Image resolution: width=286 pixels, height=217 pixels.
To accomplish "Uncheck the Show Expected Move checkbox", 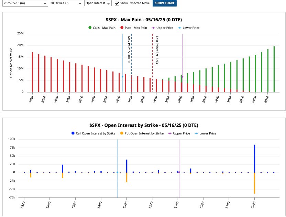I will [x=117, y=3].
